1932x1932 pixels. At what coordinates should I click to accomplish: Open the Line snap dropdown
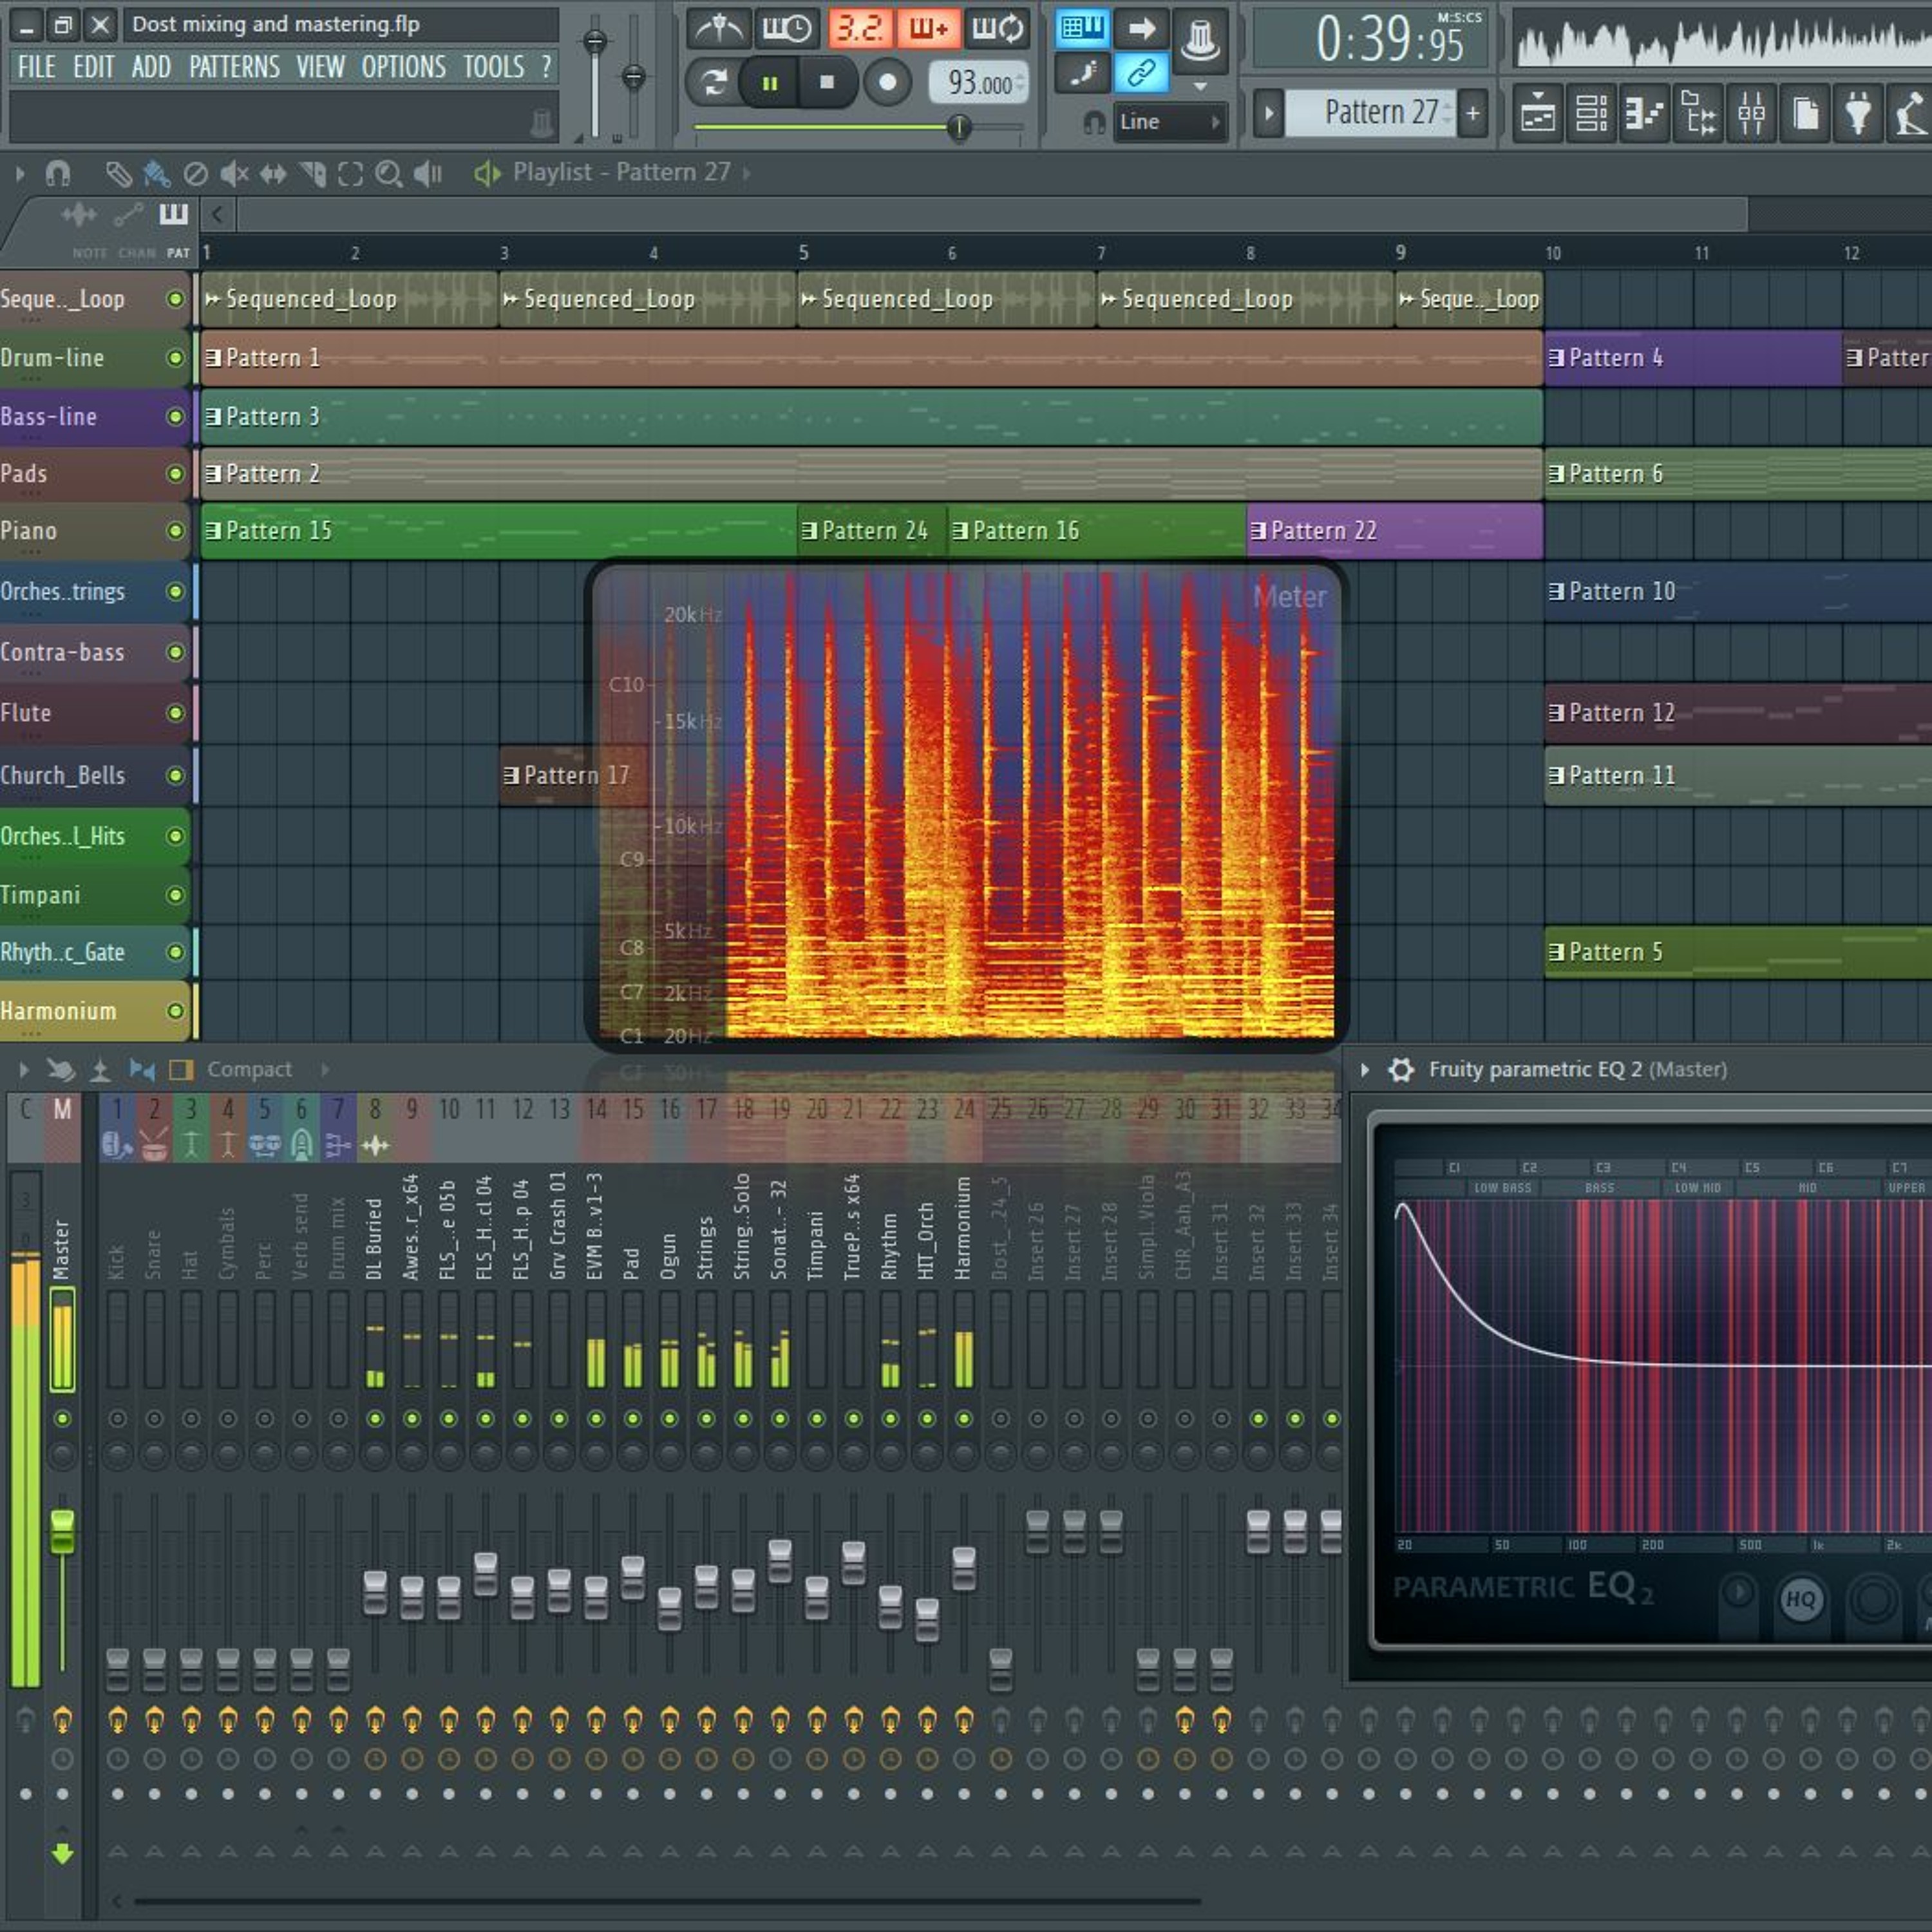coord(1170,122)
